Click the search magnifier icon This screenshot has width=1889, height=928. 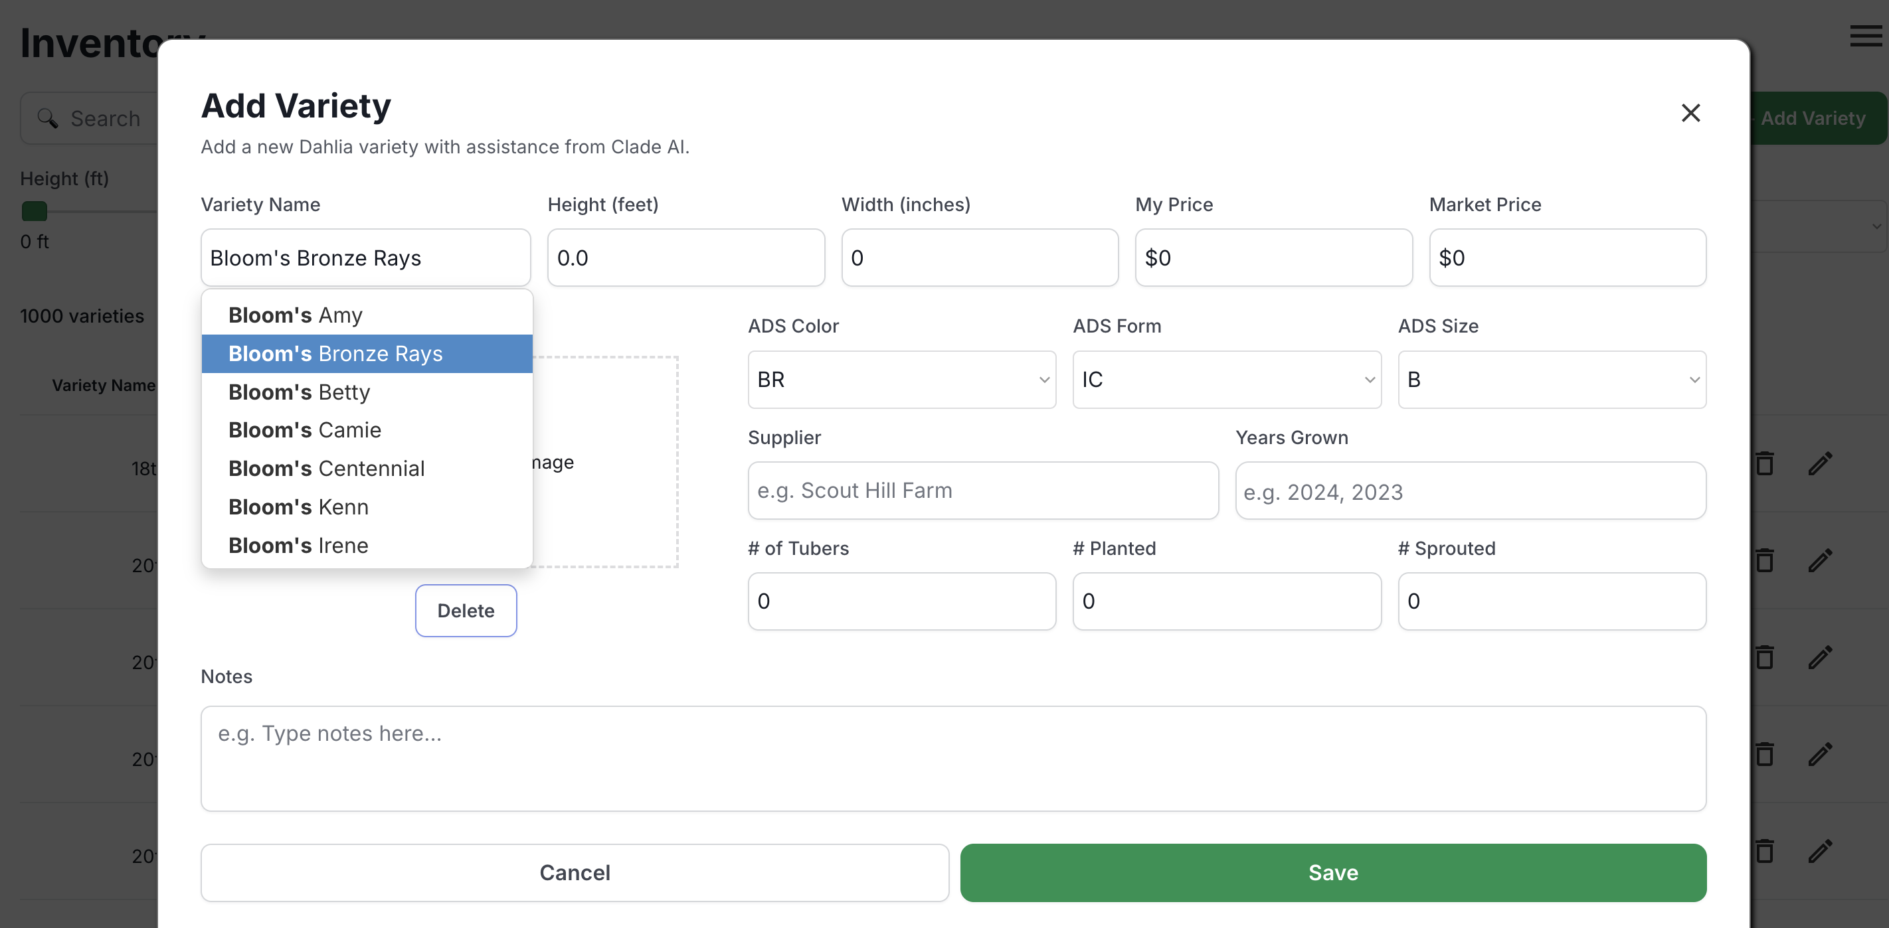pyautogui.click(x=48, y=118)
